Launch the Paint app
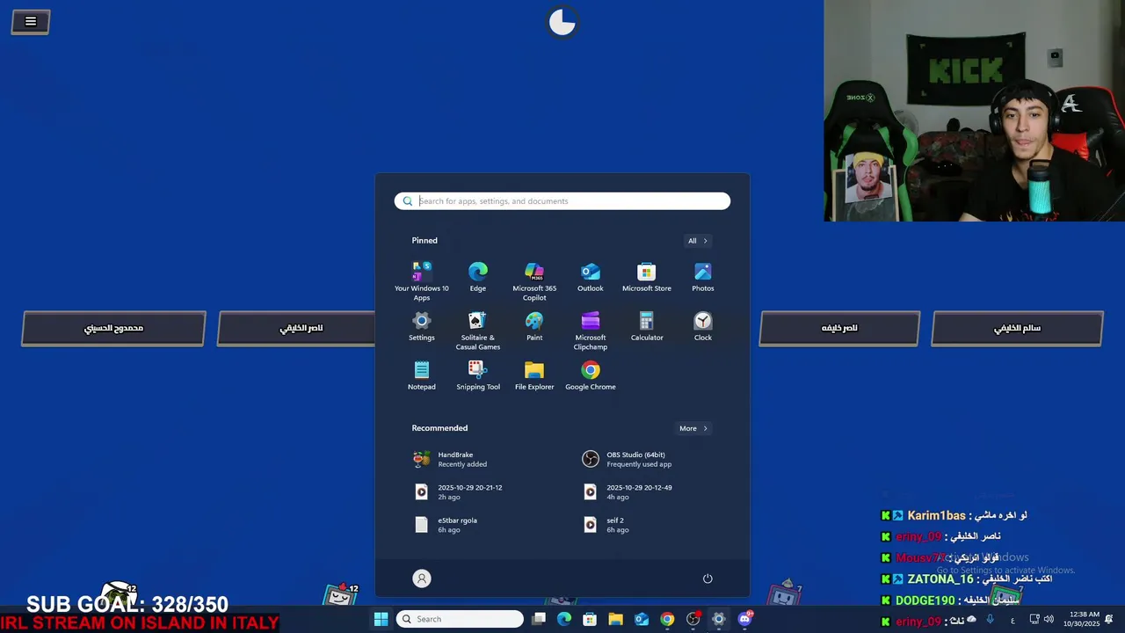 coord(534,326)
